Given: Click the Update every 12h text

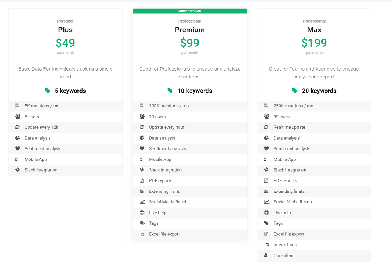Looking at the screenshot, I should (x=41, y=127).
